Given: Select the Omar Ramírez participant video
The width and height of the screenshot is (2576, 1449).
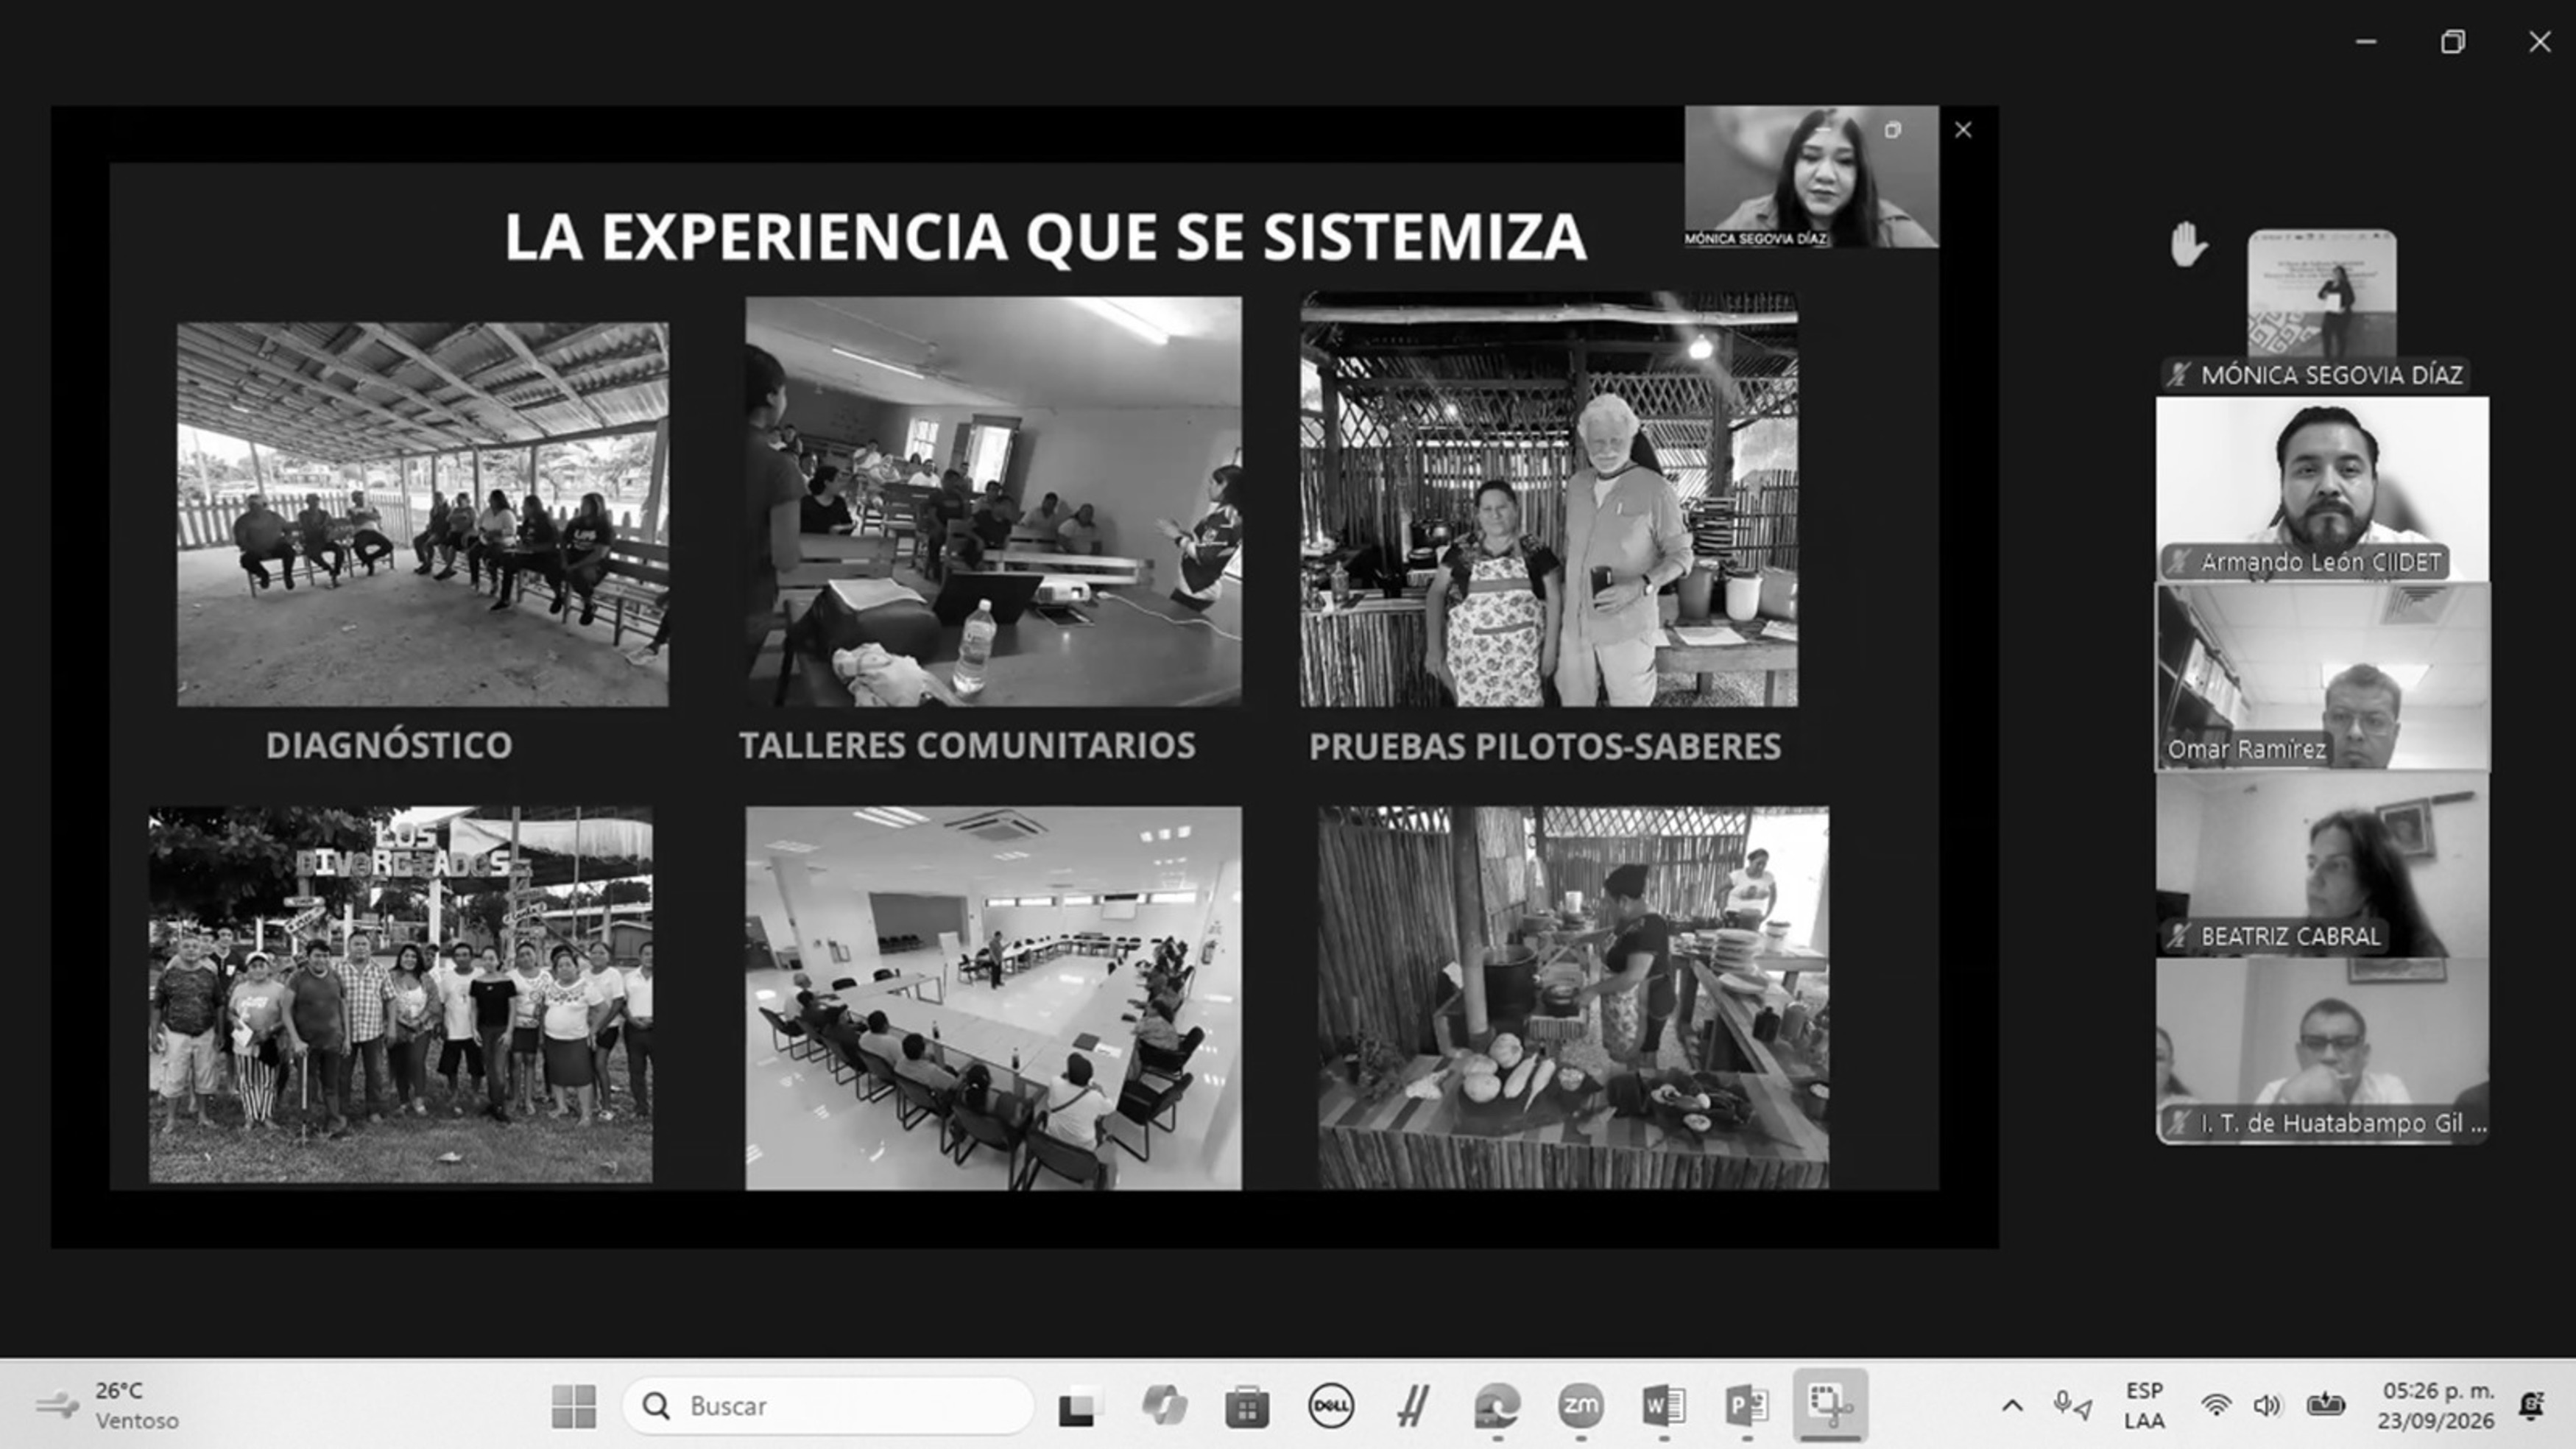Looking at the screenshot, I should (2322, 677).
